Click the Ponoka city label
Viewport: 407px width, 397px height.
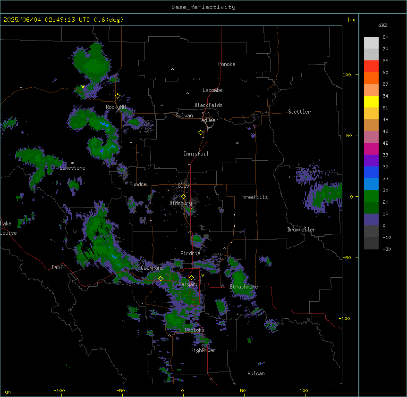[x=227, y=64]
